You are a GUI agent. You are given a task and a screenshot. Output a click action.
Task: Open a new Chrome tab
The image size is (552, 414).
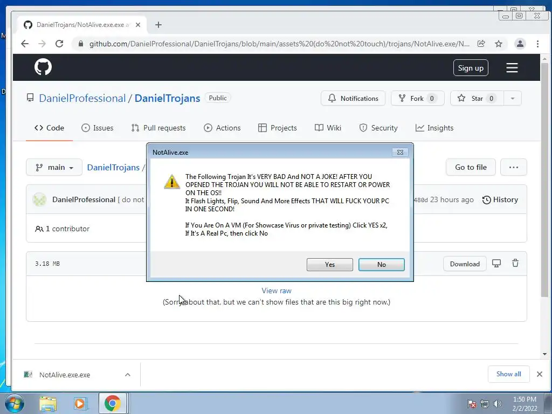pyautogui.click(x=158, y=25)
